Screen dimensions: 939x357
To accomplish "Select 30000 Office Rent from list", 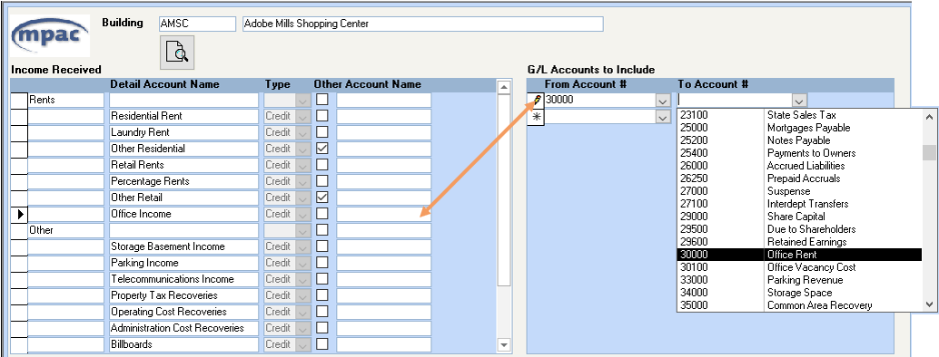I will coord(799,255).
